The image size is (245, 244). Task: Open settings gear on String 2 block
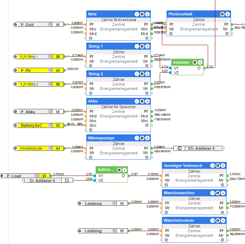pos(142,74)
